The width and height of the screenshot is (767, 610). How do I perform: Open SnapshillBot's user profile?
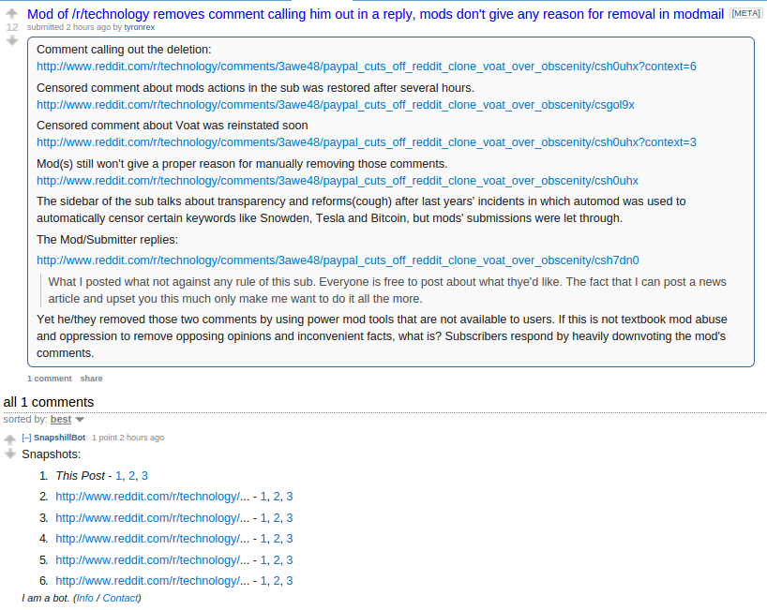(59, 437)
